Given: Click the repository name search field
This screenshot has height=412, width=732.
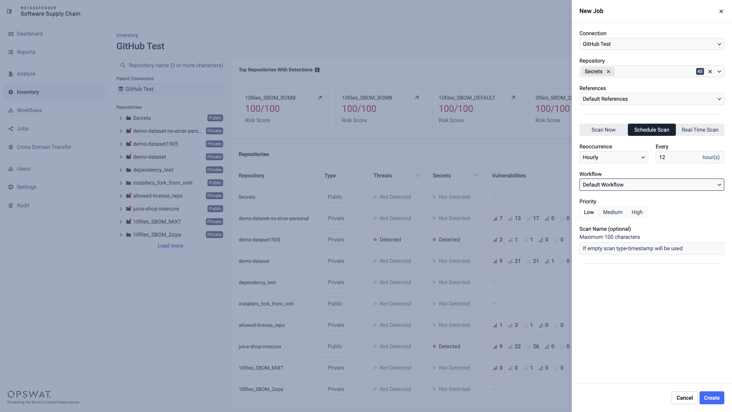Looking at the screenshot, I should pos(170,66).
